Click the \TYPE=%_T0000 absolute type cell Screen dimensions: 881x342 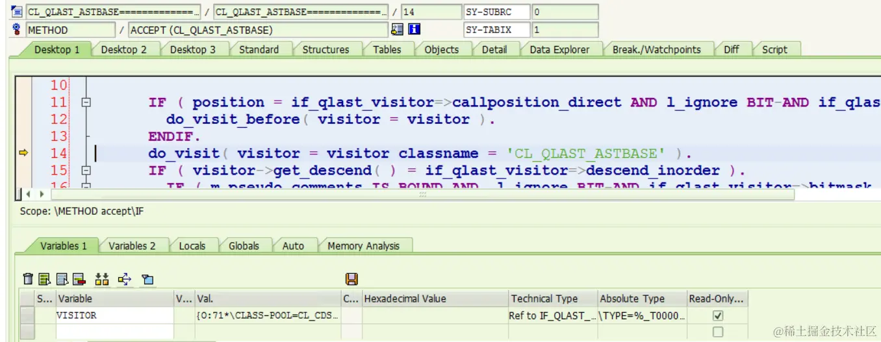coord(642,315)
